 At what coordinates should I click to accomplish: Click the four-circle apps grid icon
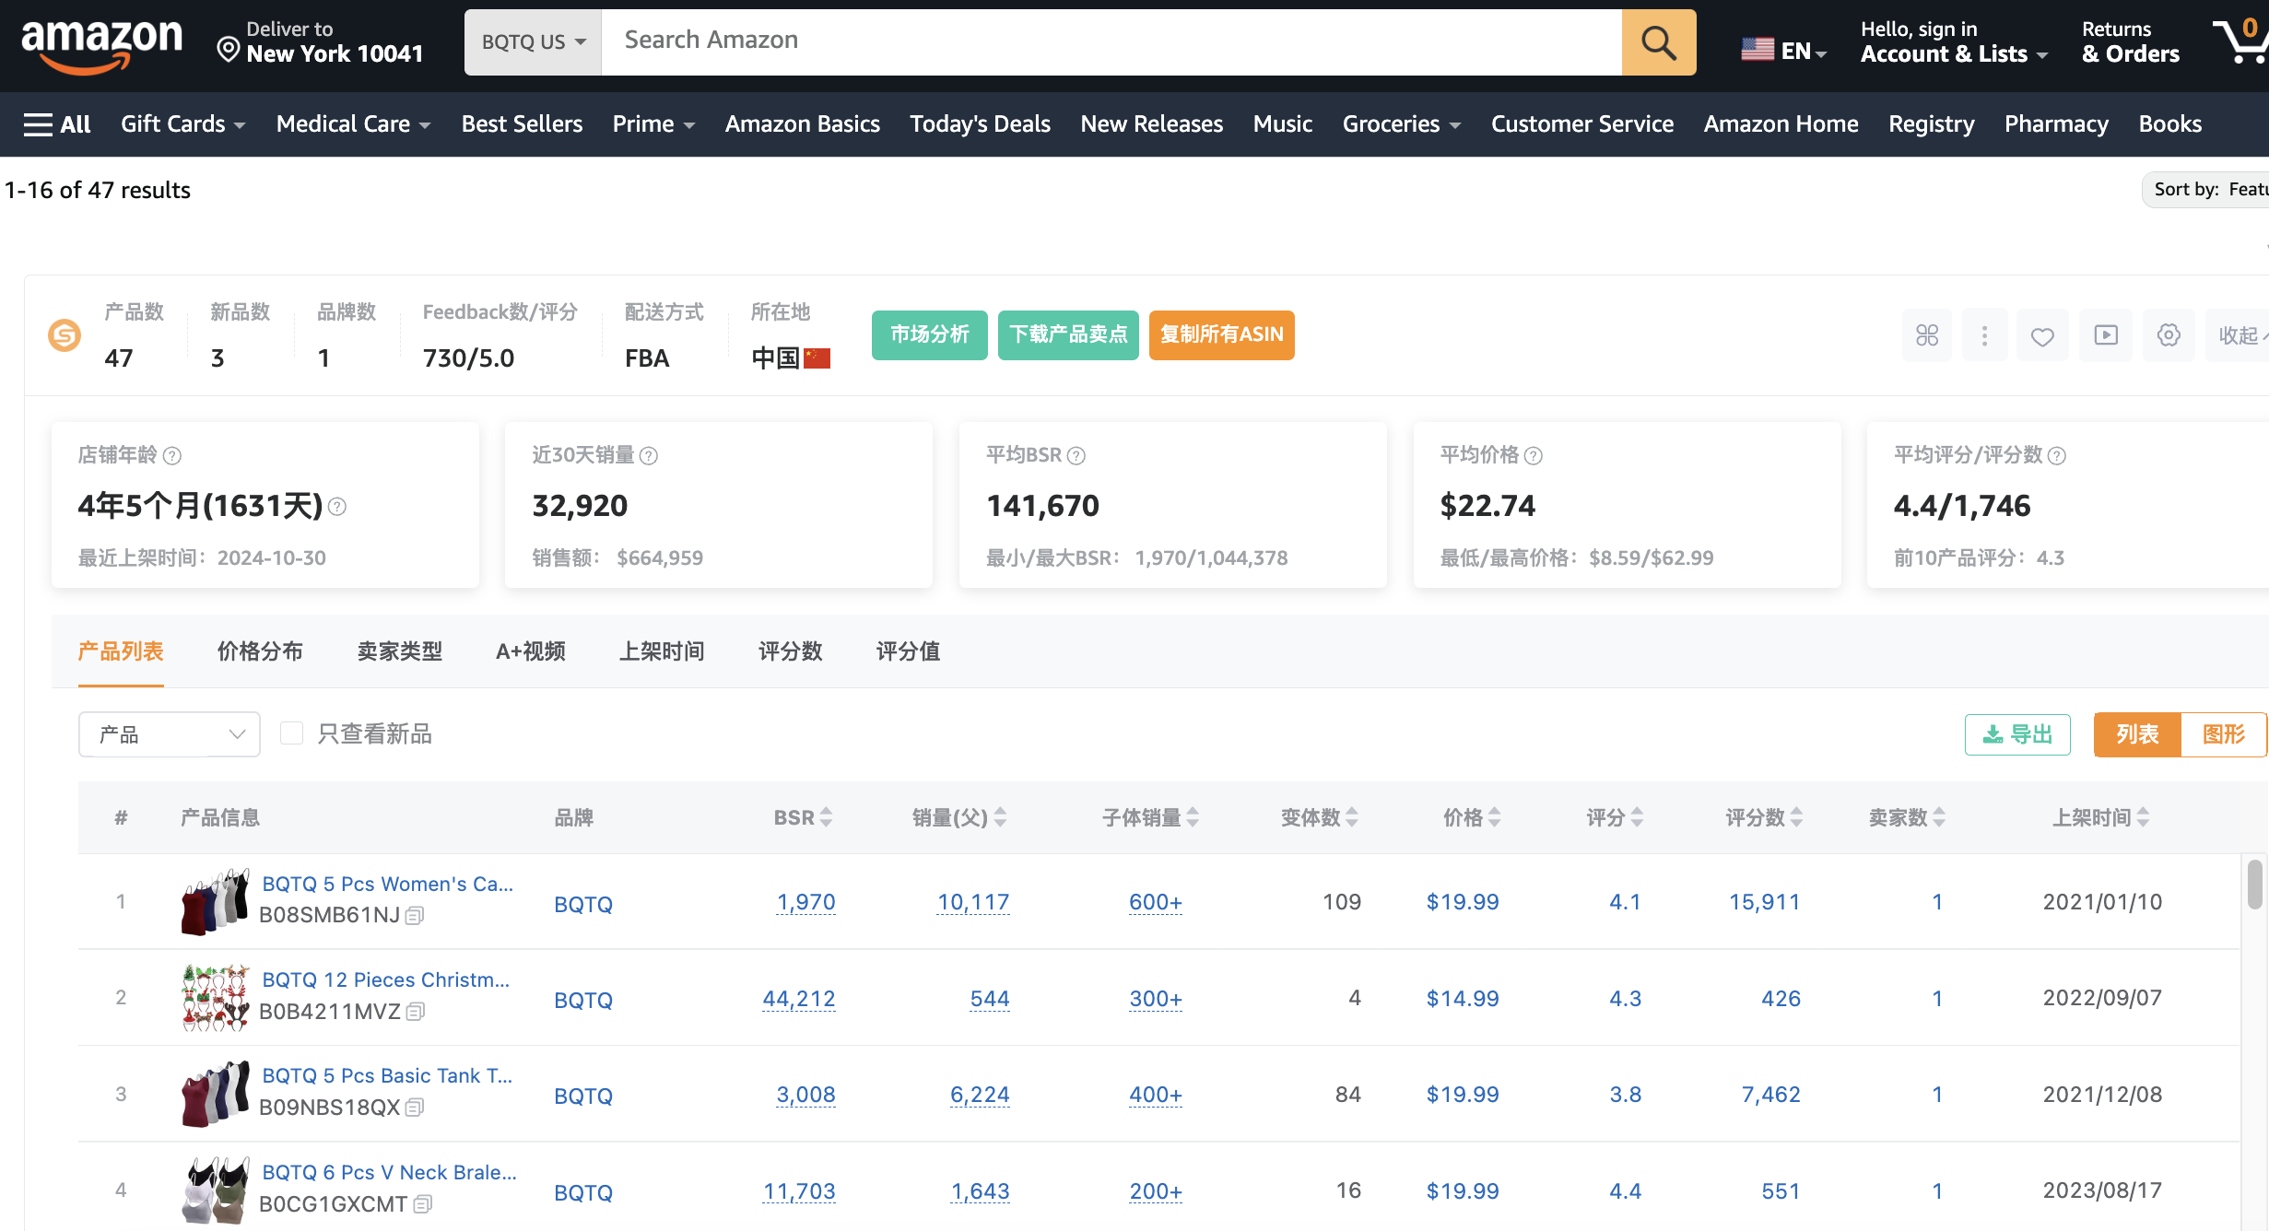(x=1927, y=335)
